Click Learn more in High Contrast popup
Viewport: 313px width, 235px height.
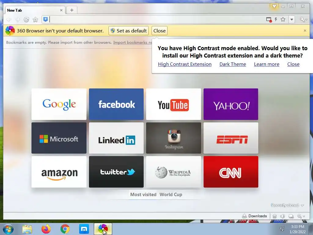(267, 64)
